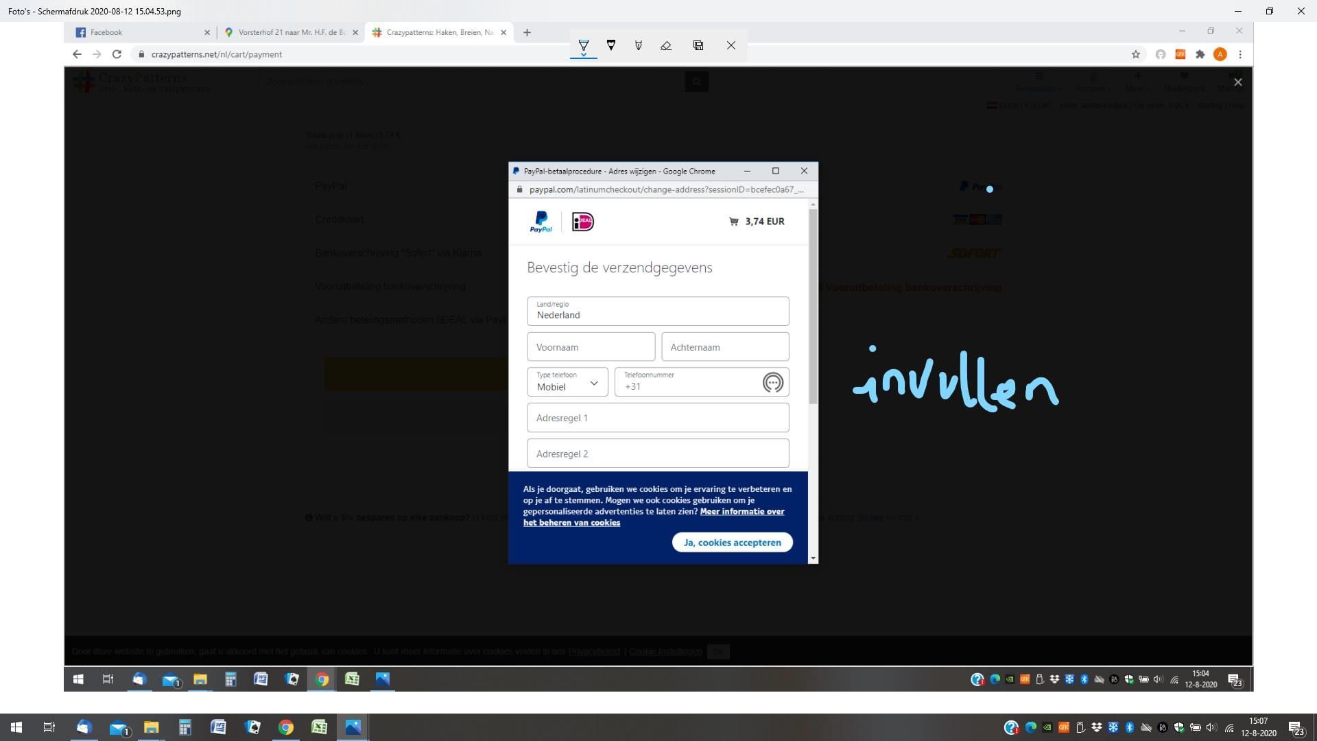Close the ink drawing toolbar

731,45
